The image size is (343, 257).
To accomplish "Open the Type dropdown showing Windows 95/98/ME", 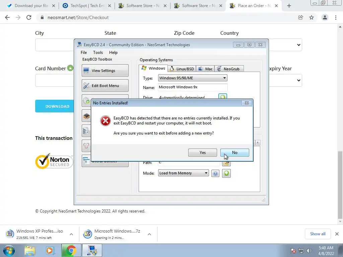I will (193, 78).
